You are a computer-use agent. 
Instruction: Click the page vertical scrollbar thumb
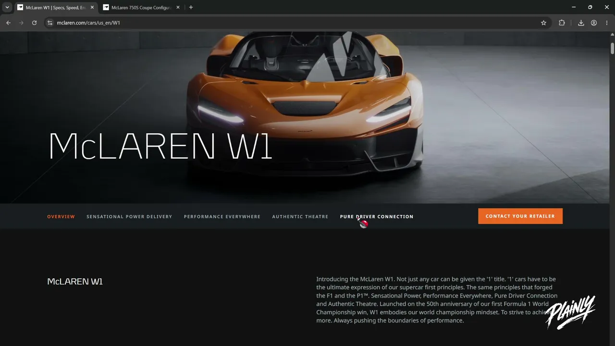pos(612,48)
